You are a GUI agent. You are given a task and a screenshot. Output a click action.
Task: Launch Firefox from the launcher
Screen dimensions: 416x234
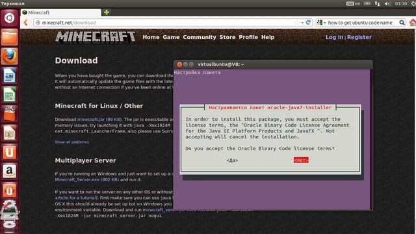click(x=9, y=57)
